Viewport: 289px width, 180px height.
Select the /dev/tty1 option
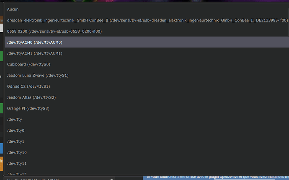click(147, 141)
